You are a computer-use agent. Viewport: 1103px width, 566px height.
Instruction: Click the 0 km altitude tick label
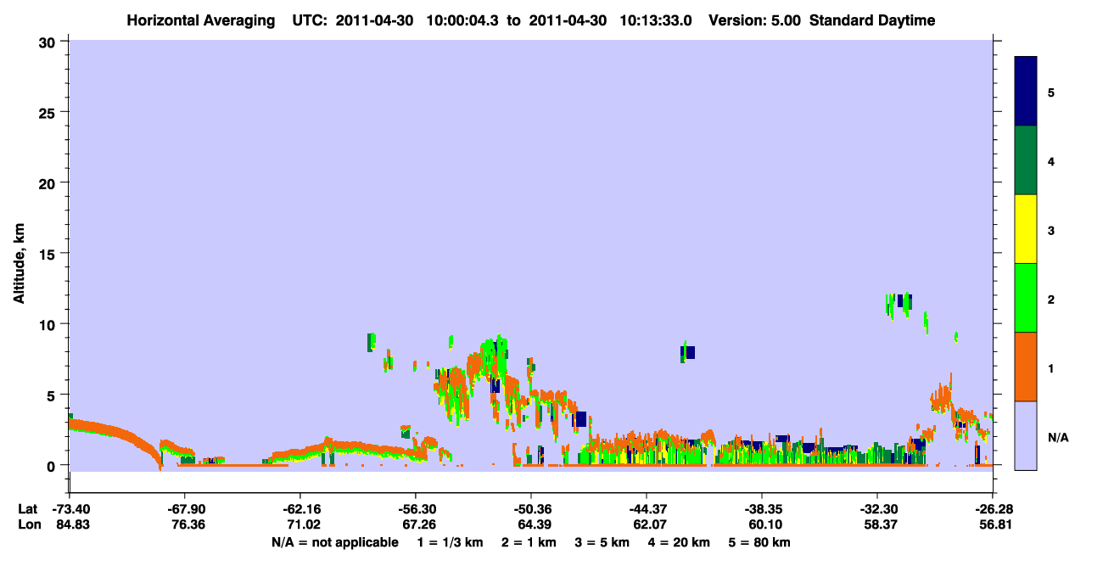pos(53,465)
